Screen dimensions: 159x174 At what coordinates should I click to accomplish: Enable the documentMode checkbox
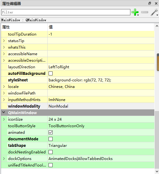(50, 139)
